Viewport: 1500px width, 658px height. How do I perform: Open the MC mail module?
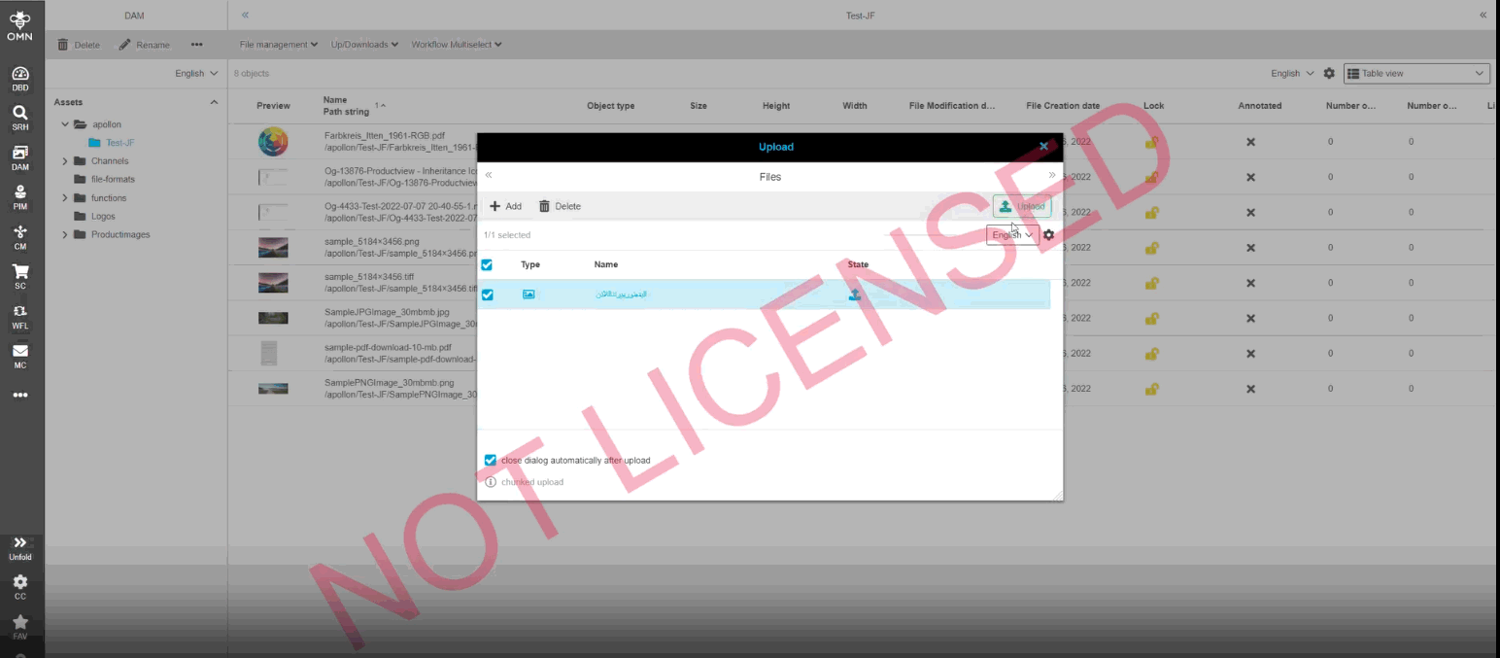(x=20, y=357)
